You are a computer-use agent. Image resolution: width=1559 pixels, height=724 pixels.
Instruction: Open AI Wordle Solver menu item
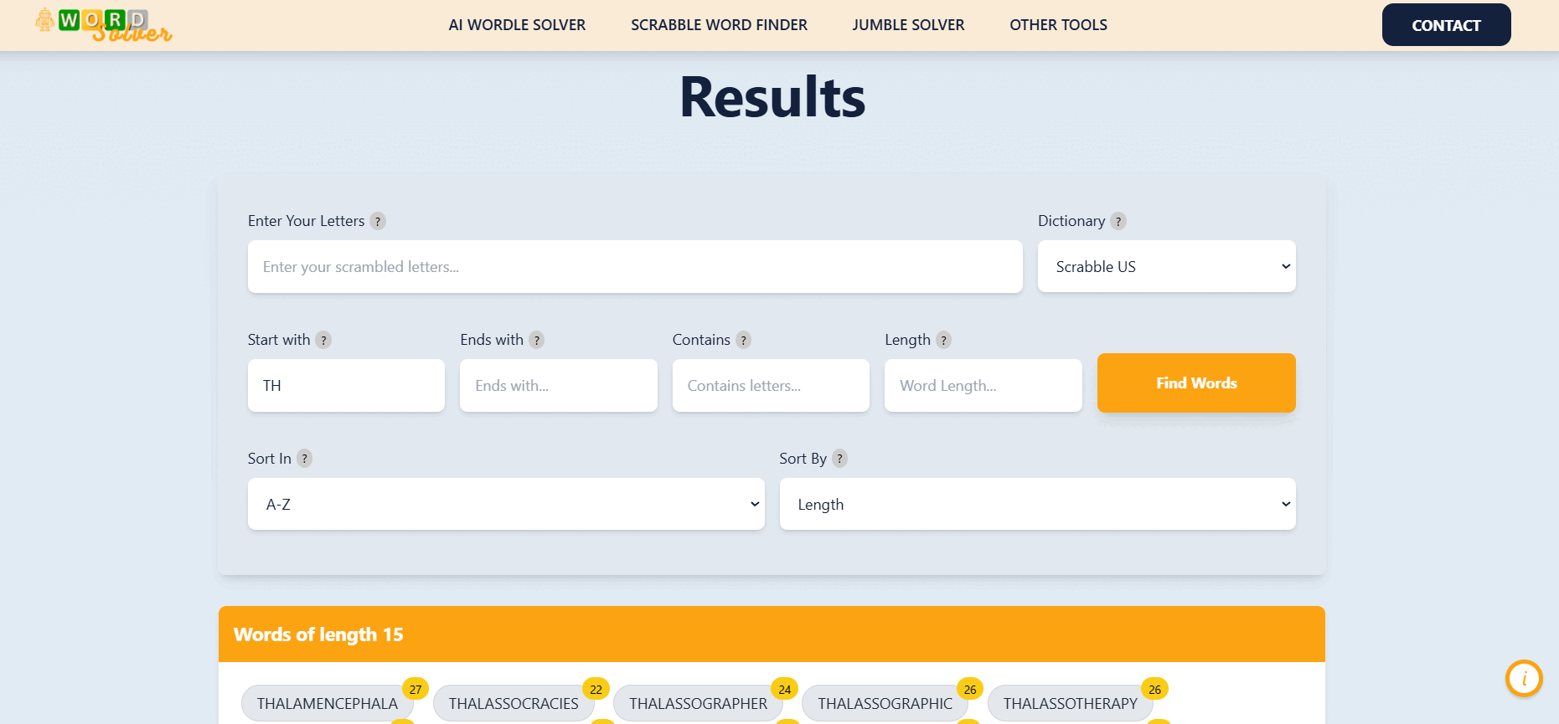pyautogui.click(x=517, y=25)
